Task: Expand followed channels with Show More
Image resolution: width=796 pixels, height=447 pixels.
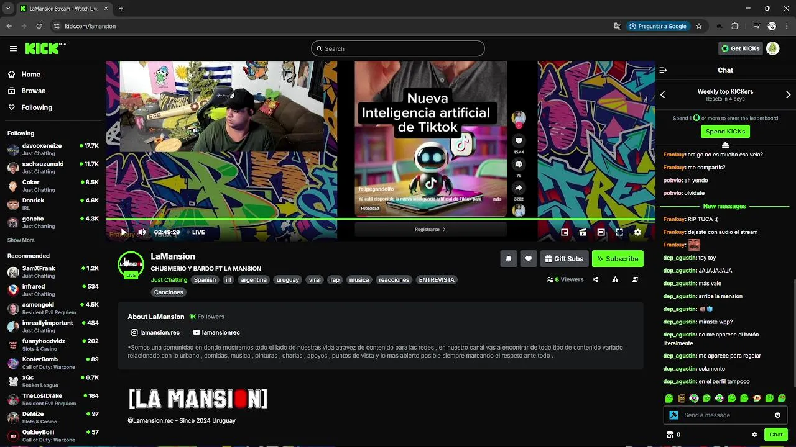Action: pyautogui.click(x=21, y=240)
